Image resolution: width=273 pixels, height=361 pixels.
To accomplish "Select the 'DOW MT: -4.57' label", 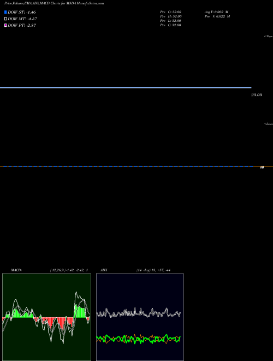I will [x=22, y=19].
